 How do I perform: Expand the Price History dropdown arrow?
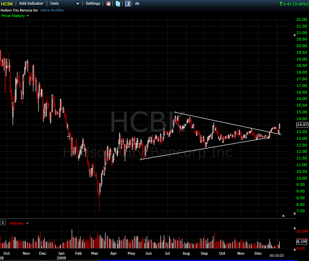click(x=27, y=16)
